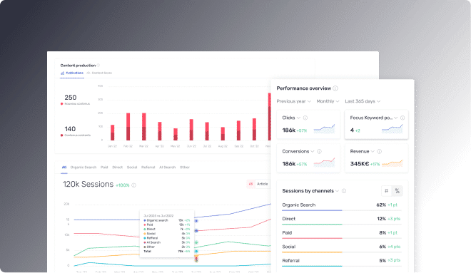This screenshot has width=471, height=273.
Task: Click the Feb 22 bar in chart
Action: 128,127
